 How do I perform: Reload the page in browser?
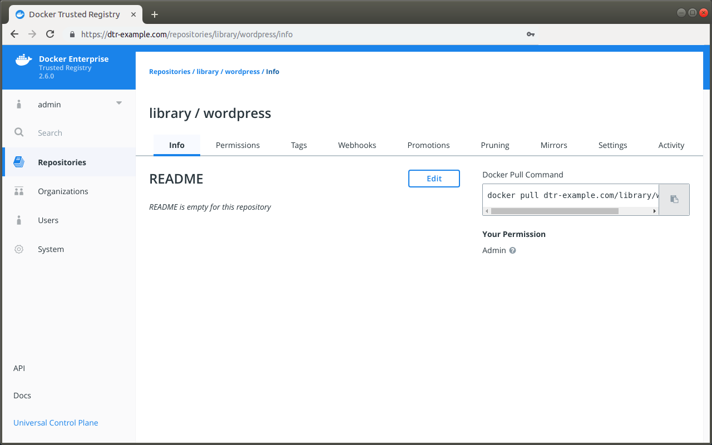point(50,34)
